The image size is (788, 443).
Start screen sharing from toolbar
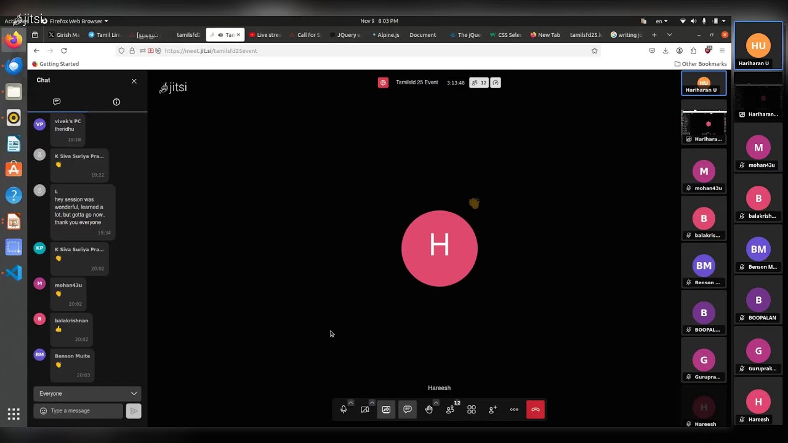pos(386,410)
